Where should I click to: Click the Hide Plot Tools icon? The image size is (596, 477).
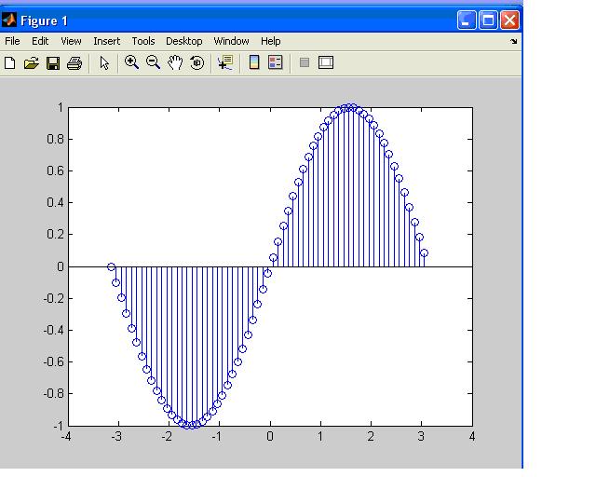(305, 62)
